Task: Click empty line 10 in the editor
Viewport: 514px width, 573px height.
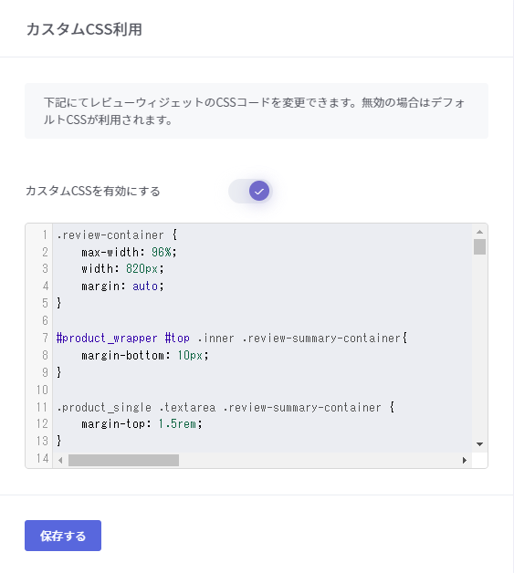Action: coord(262,390)
